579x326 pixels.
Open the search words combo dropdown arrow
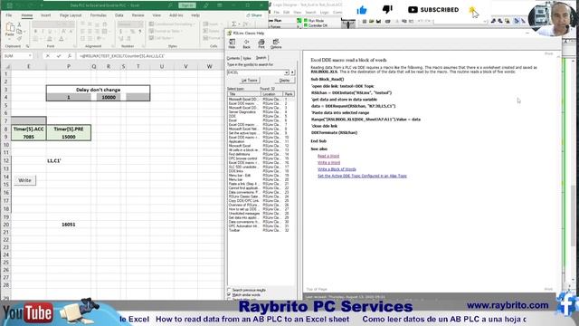click(x=287, y=72)
